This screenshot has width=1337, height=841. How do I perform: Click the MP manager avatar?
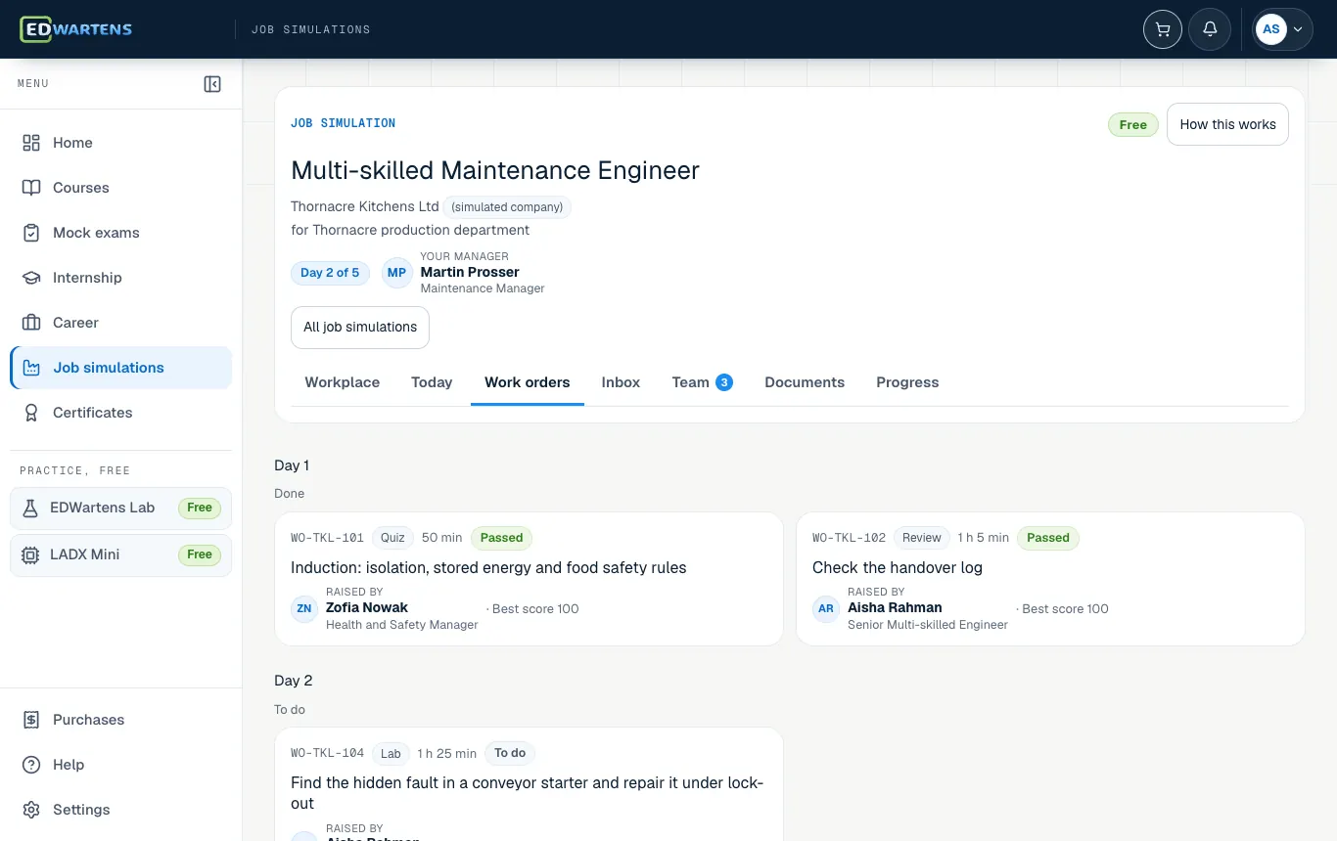point(396,273)
